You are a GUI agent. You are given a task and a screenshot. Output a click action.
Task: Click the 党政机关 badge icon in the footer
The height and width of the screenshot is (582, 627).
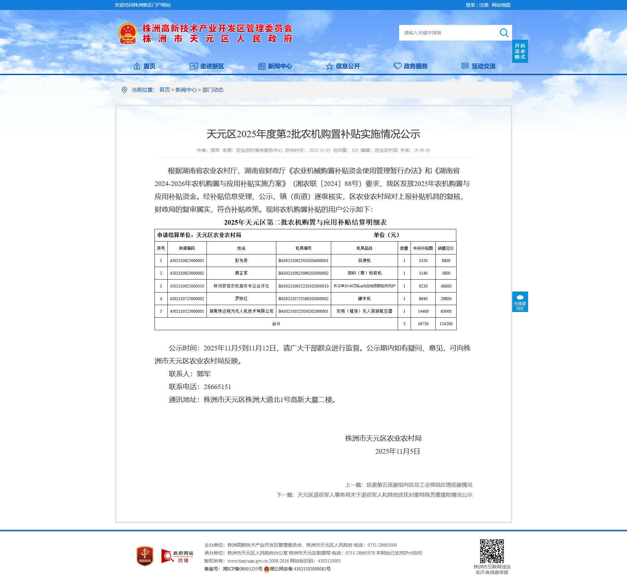pyautogui.click(x=145, y=556)
